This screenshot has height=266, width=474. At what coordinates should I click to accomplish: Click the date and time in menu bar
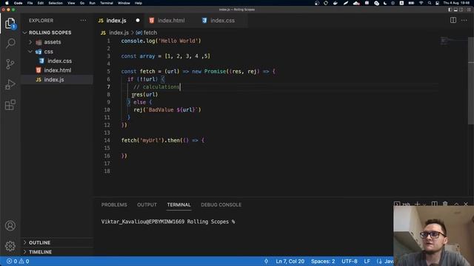457,3
